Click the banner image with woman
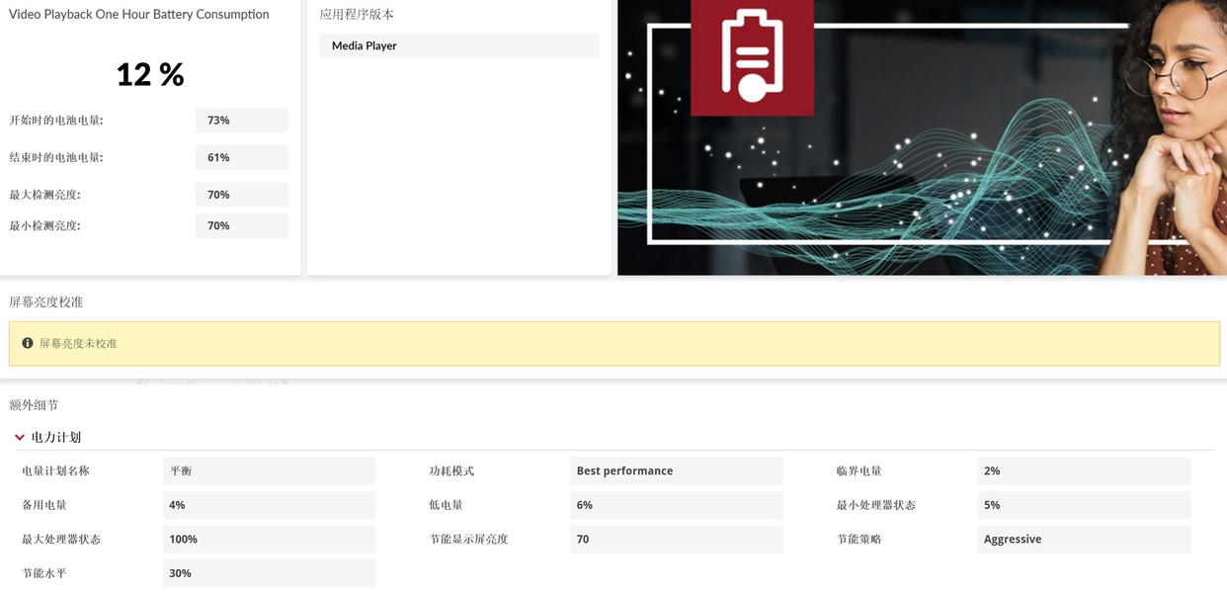 922,137
